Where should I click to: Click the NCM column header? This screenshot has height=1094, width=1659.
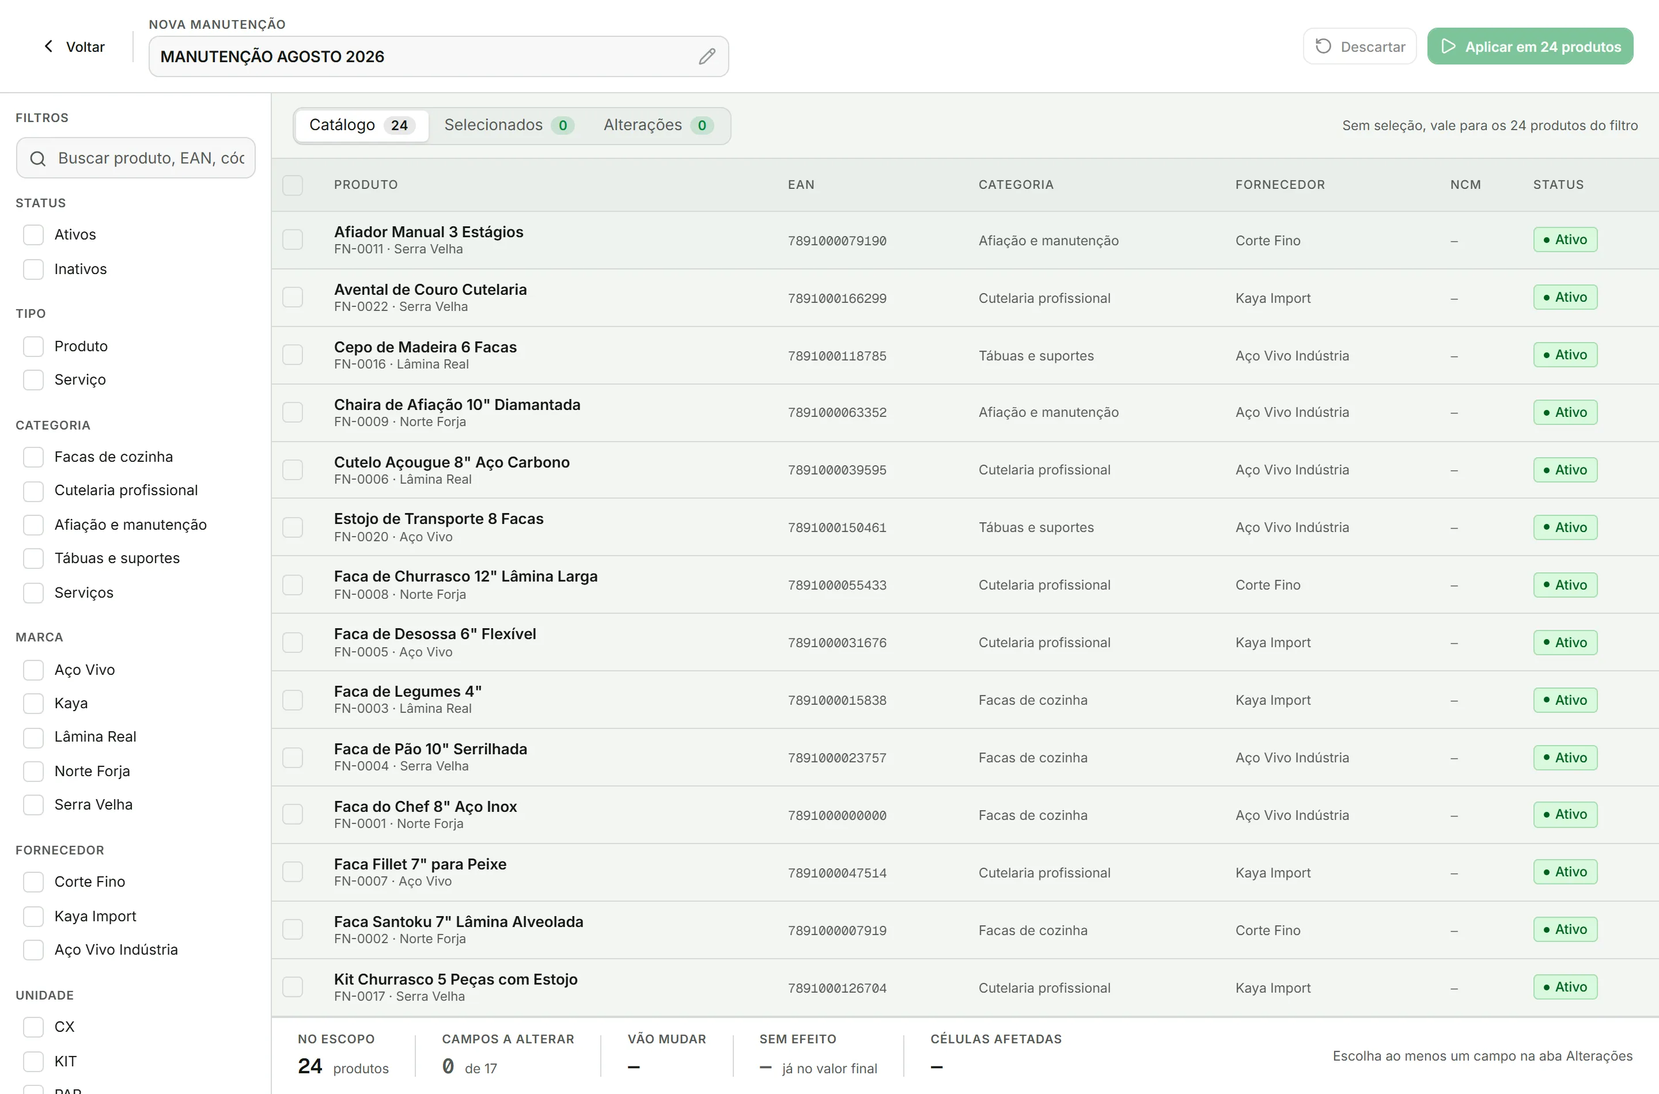point(1465,185)
